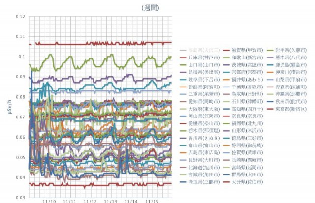Image resolution: width=315 pixels, height=203 pixels.
Task: Select the 宮崎県(延岡市) legend label
Action: coord(247,168)
